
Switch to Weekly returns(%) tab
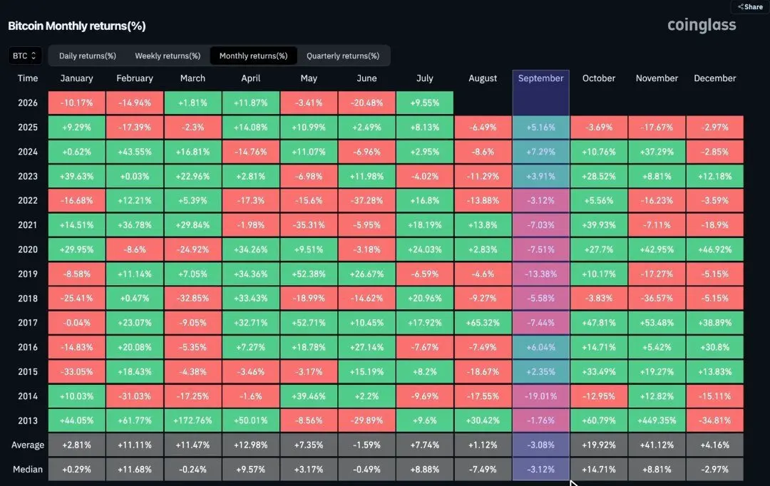pyautogui.click(x=168, y=56)
